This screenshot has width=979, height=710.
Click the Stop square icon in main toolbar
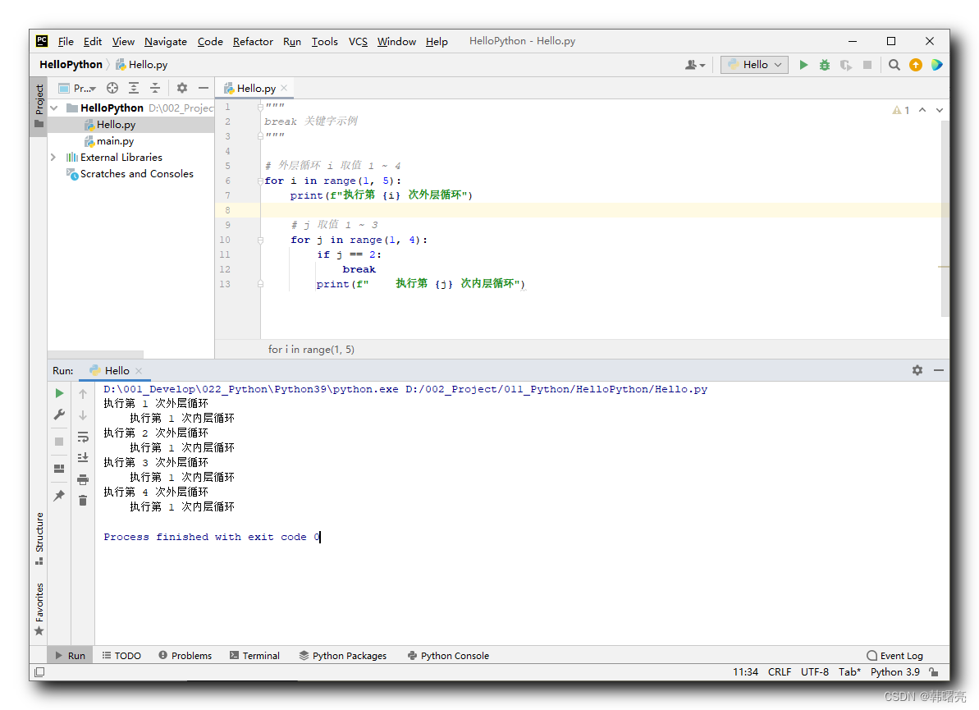[867, 65]
